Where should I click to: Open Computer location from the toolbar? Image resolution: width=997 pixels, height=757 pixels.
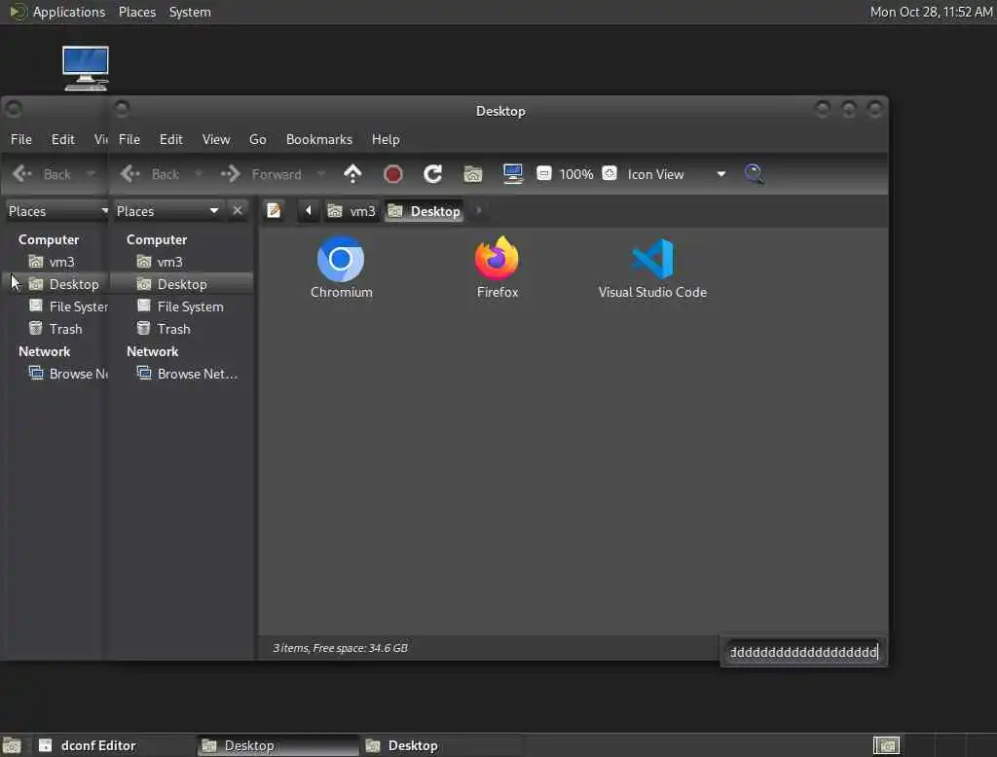pos(512,173)
